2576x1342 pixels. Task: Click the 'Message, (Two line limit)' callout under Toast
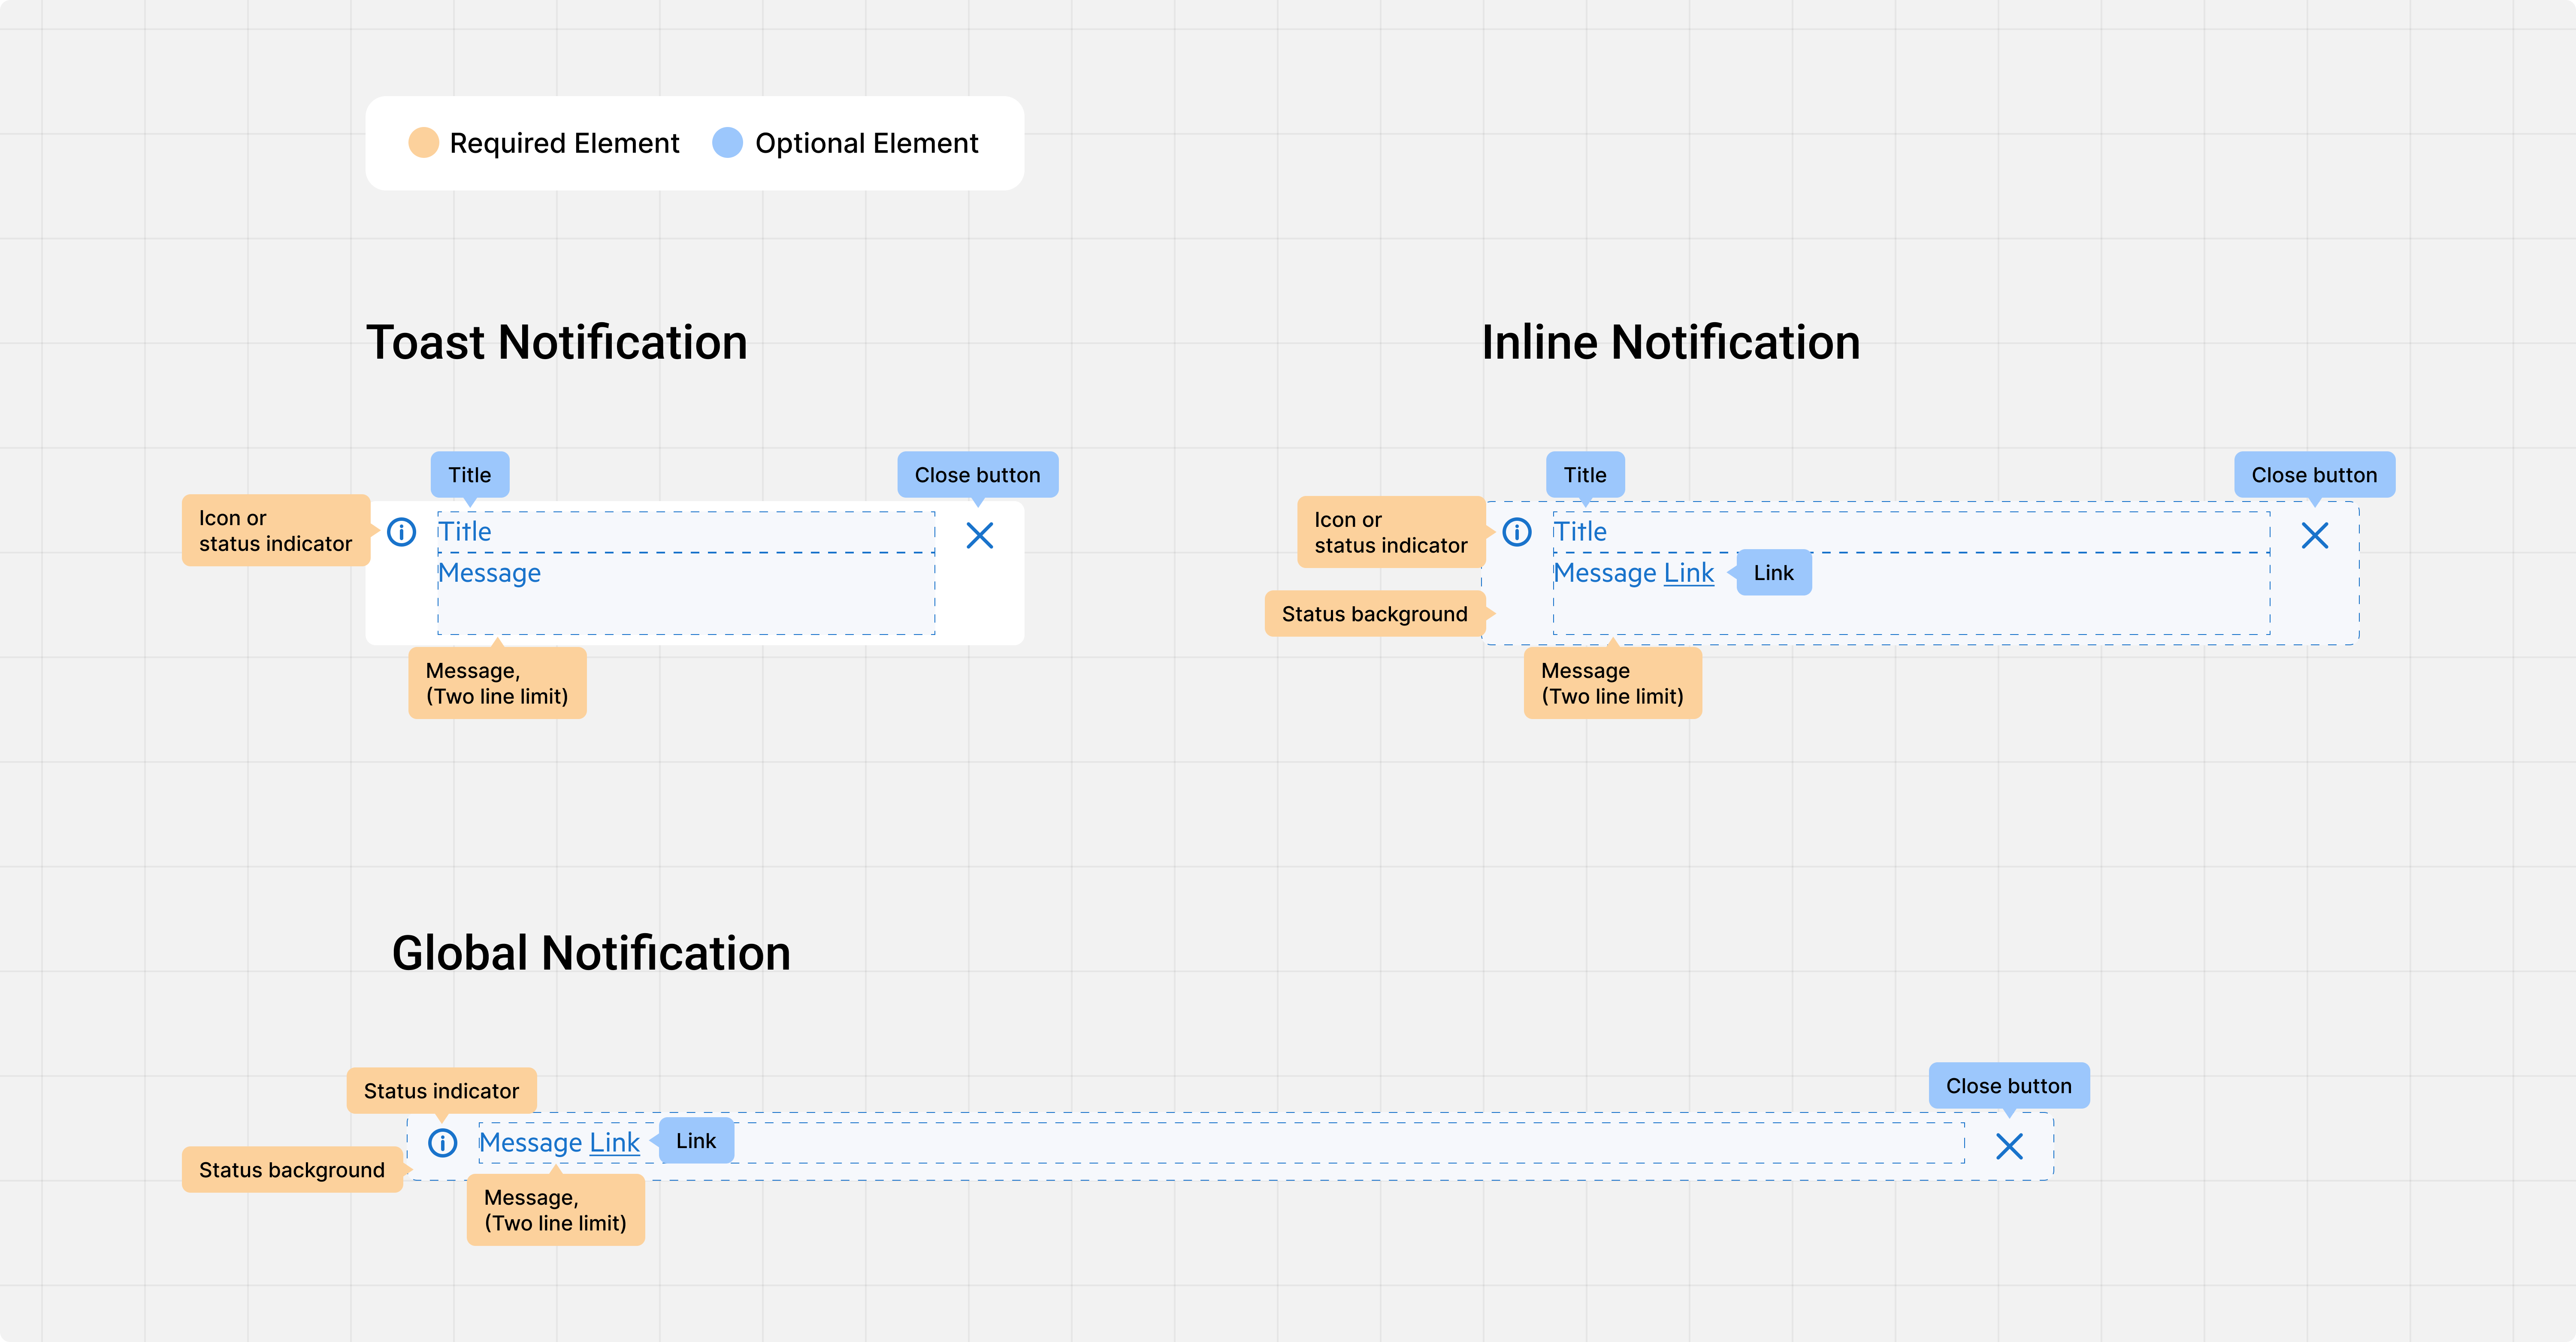click(x=497, y=682)
